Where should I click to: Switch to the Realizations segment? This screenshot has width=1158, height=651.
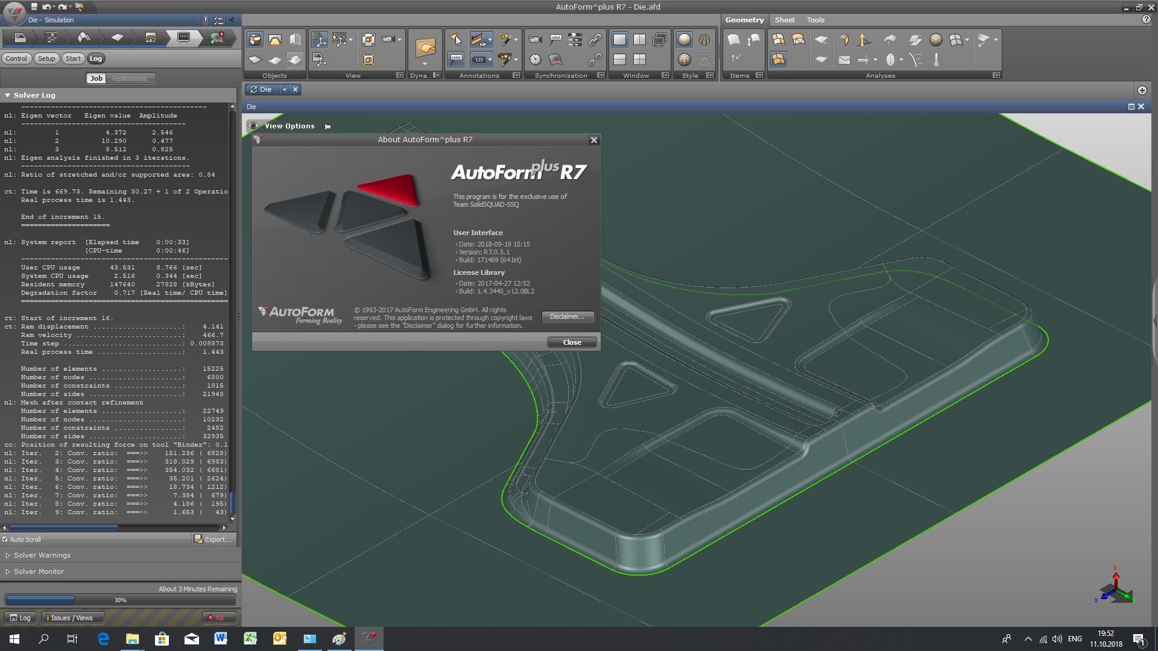click(129, 78)
